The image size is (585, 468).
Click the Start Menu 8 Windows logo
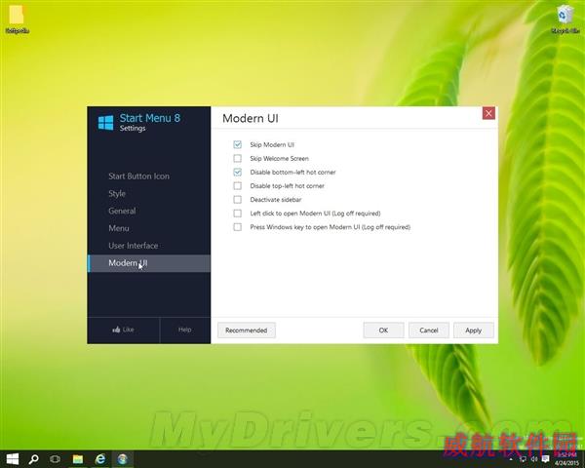105,123
